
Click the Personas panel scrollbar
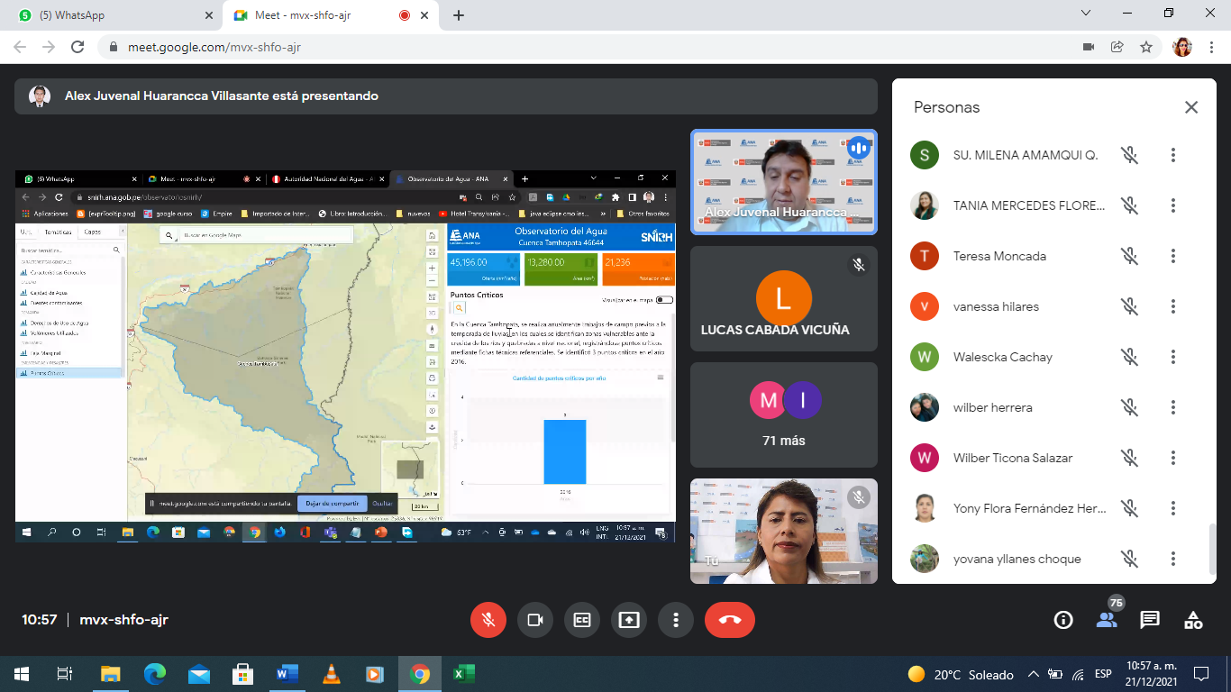tap(1212, 548)
